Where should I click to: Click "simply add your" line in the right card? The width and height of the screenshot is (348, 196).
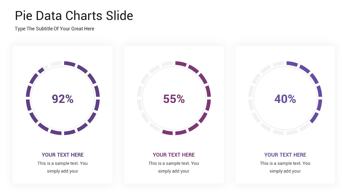pyautogui.click(x=285, y=171)
